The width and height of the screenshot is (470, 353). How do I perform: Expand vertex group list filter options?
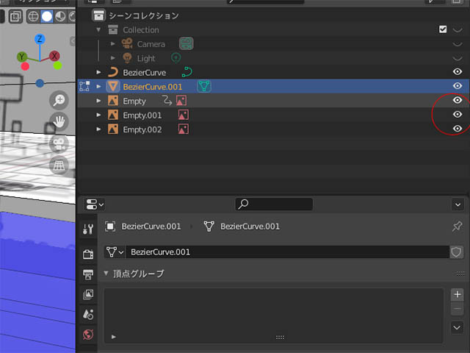[114, 337]
